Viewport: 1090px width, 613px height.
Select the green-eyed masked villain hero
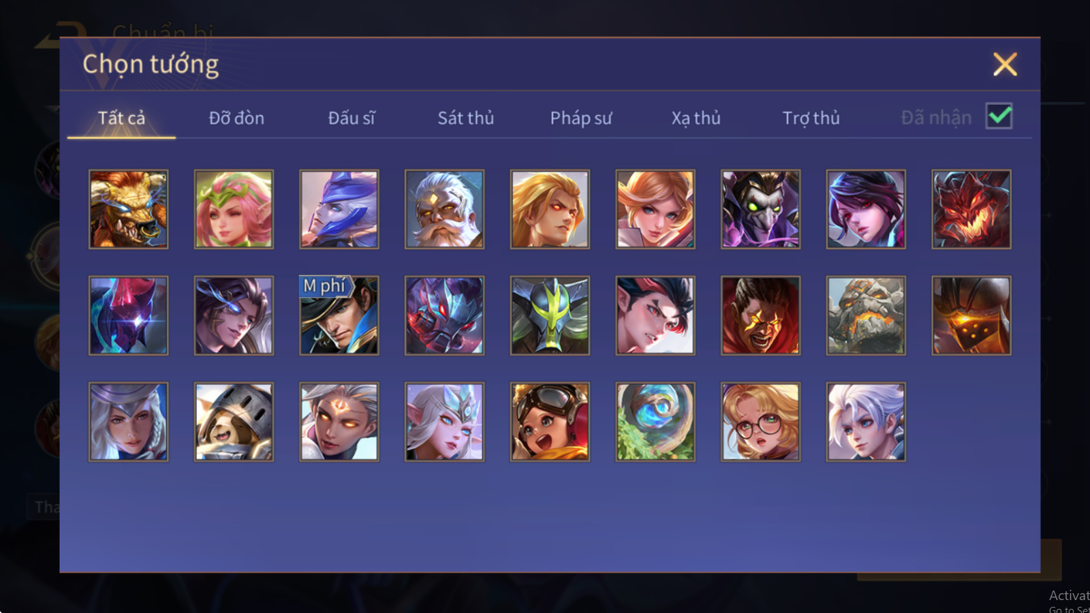pos(760,209)
